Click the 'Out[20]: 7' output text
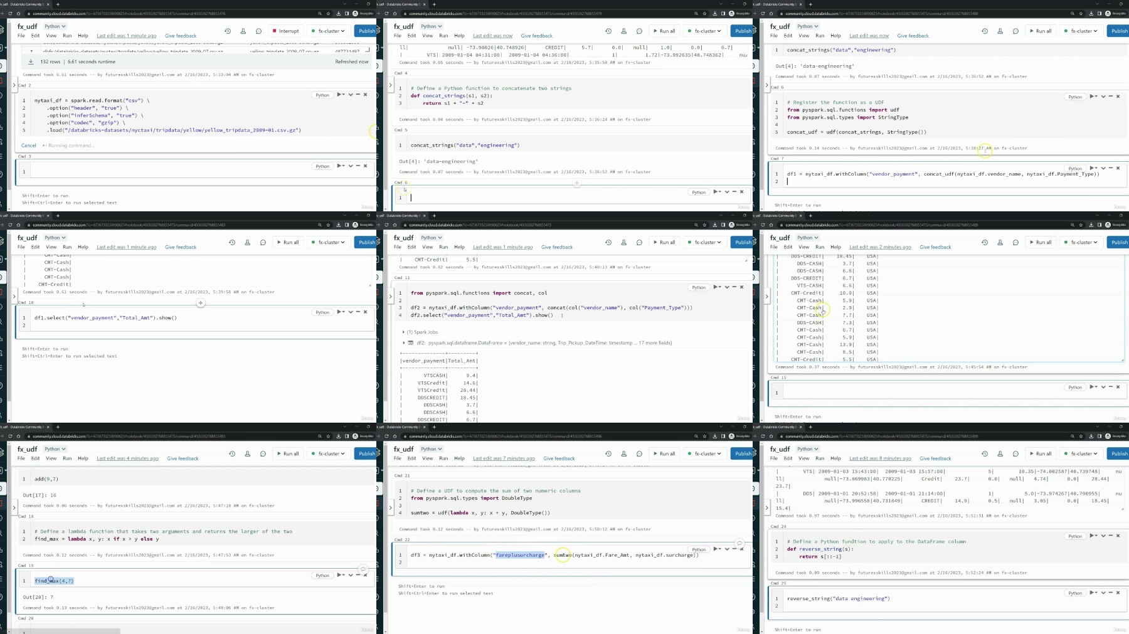 pyautogui.click(x=38, y=597)
